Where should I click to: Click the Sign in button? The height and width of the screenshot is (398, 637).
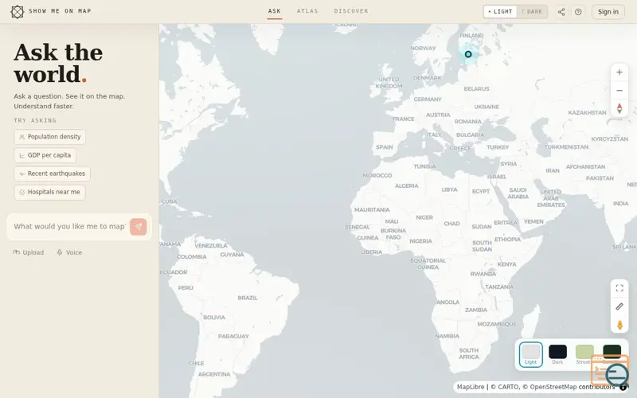(608, 12)
